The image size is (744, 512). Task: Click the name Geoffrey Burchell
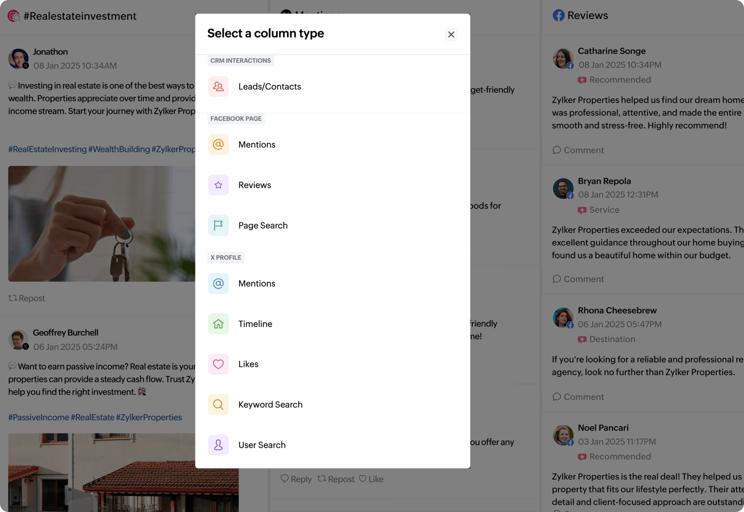66,332
